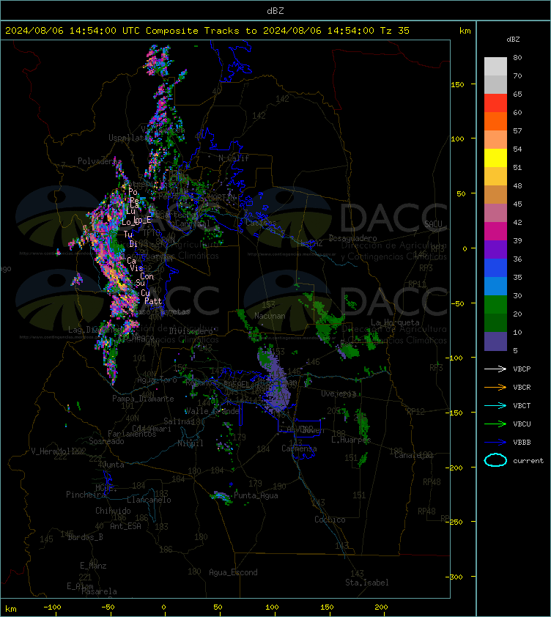Click the 'VBCR' legend label
551x617 pixels.
[x=522, y=387]
